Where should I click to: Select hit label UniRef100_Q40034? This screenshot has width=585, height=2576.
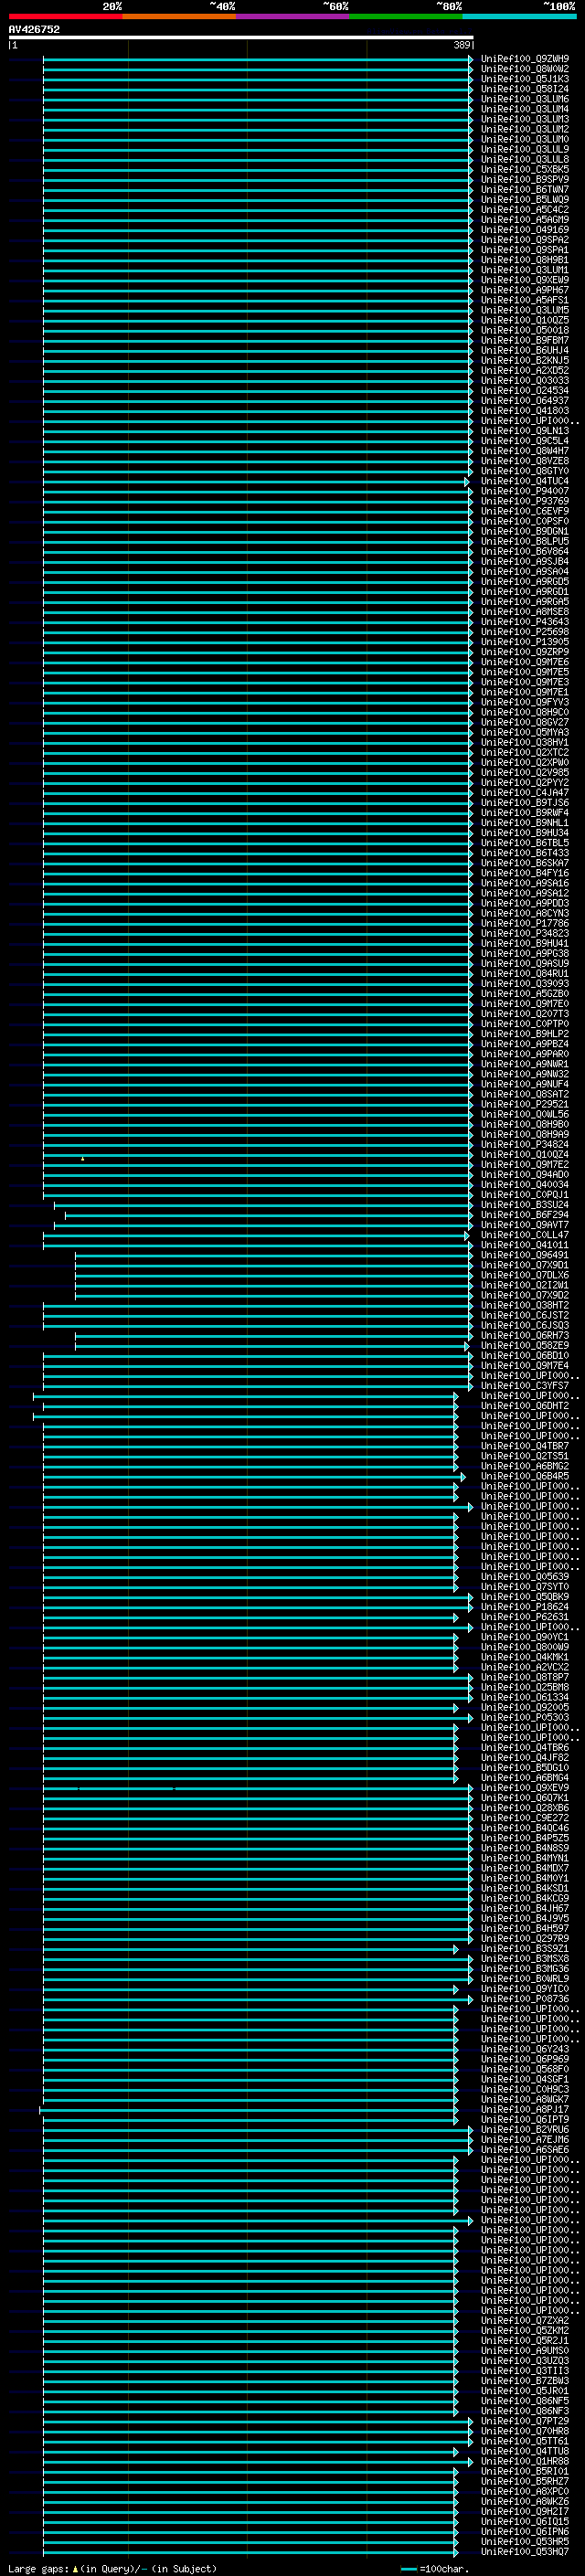click(525, 1184)
